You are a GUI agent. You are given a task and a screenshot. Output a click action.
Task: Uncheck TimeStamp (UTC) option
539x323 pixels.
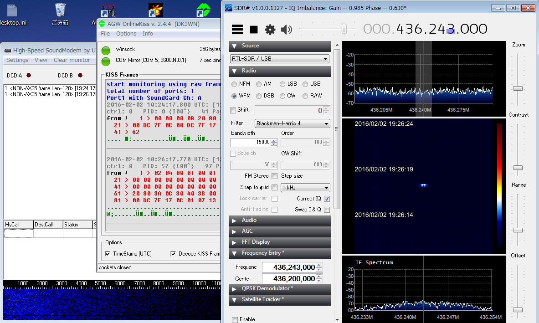[x=108, y=254]
